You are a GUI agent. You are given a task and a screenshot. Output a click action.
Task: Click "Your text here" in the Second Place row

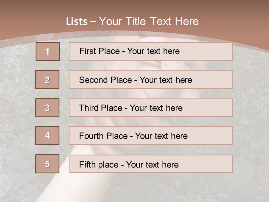(166, 80)
